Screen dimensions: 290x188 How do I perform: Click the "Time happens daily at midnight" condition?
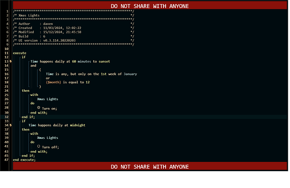[57, 125]
